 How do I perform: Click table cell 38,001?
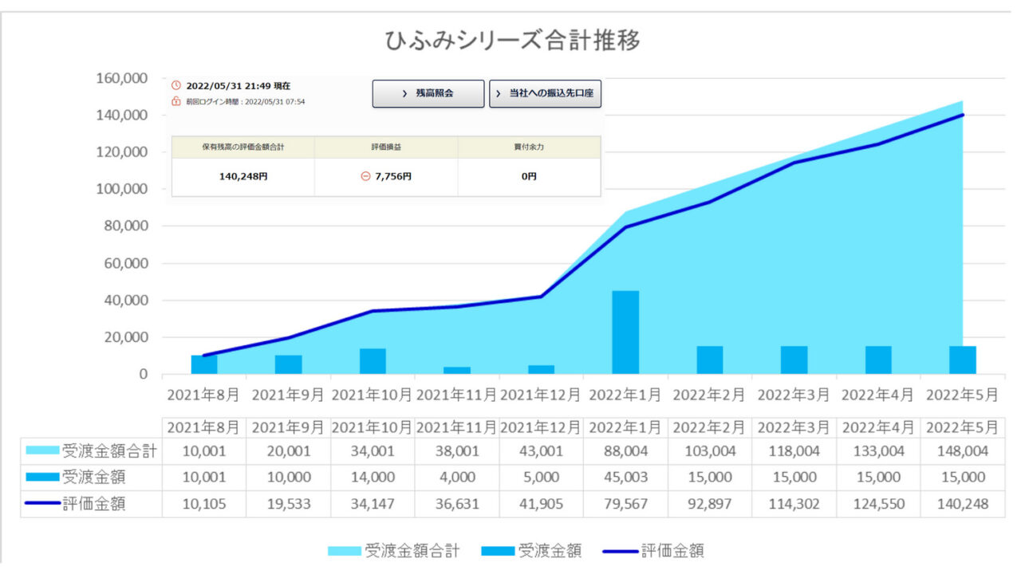pyautogui.click(x=457, y=451)
